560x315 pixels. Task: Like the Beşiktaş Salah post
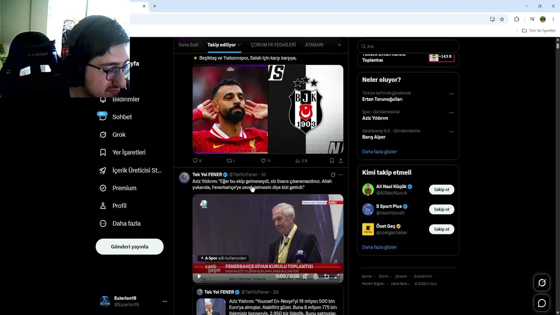263,161
